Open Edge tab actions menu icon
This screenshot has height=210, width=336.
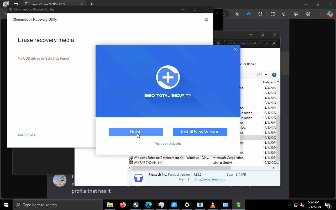[16, 4]
